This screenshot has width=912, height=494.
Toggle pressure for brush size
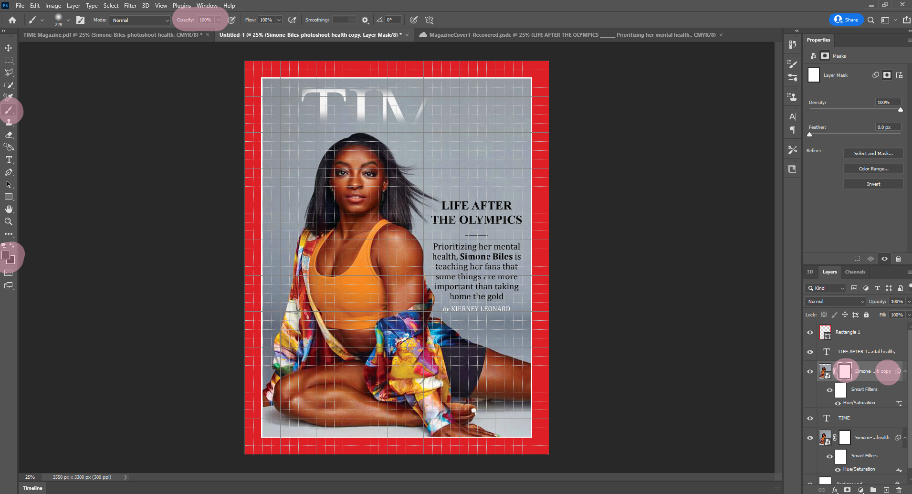(x=414, y=20)
